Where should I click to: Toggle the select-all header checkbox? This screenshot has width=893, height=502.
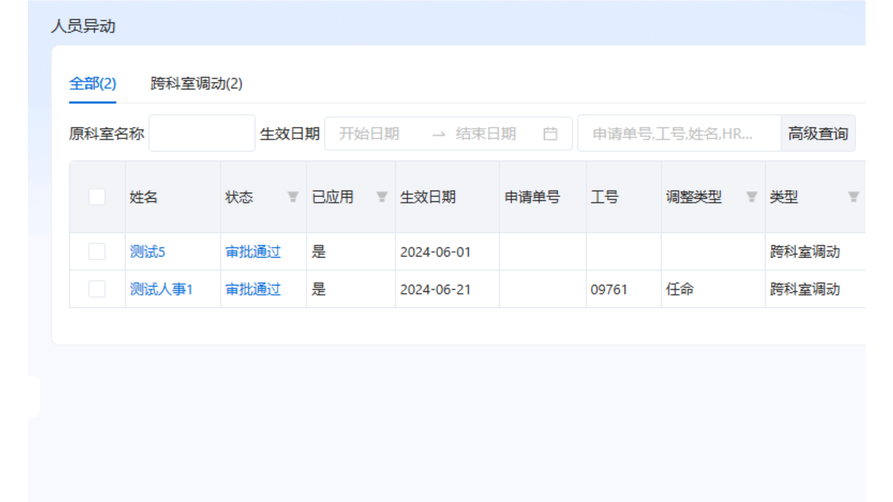[97, 197]
